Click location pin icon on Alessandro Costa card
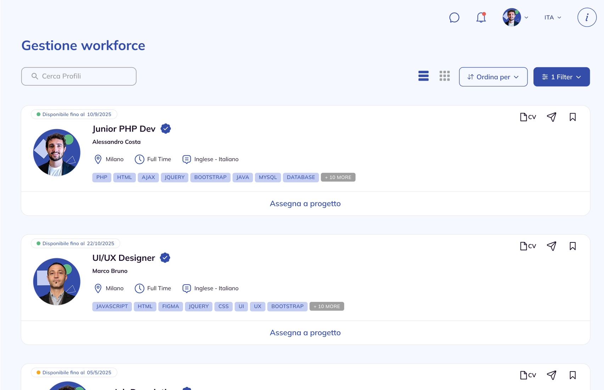 click(x=98, y=159)
